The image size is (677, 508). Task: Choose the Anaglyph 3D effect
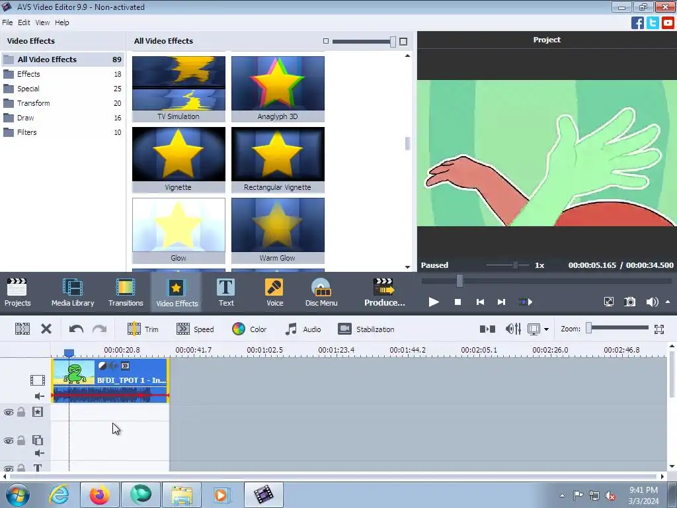[x=278, y=89]
